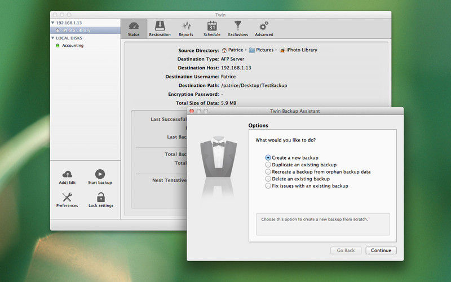The width and height of the screenshot is (451, 282).
Task: Open the Status tab gauge icon
Action: click(x=134, y=26)
